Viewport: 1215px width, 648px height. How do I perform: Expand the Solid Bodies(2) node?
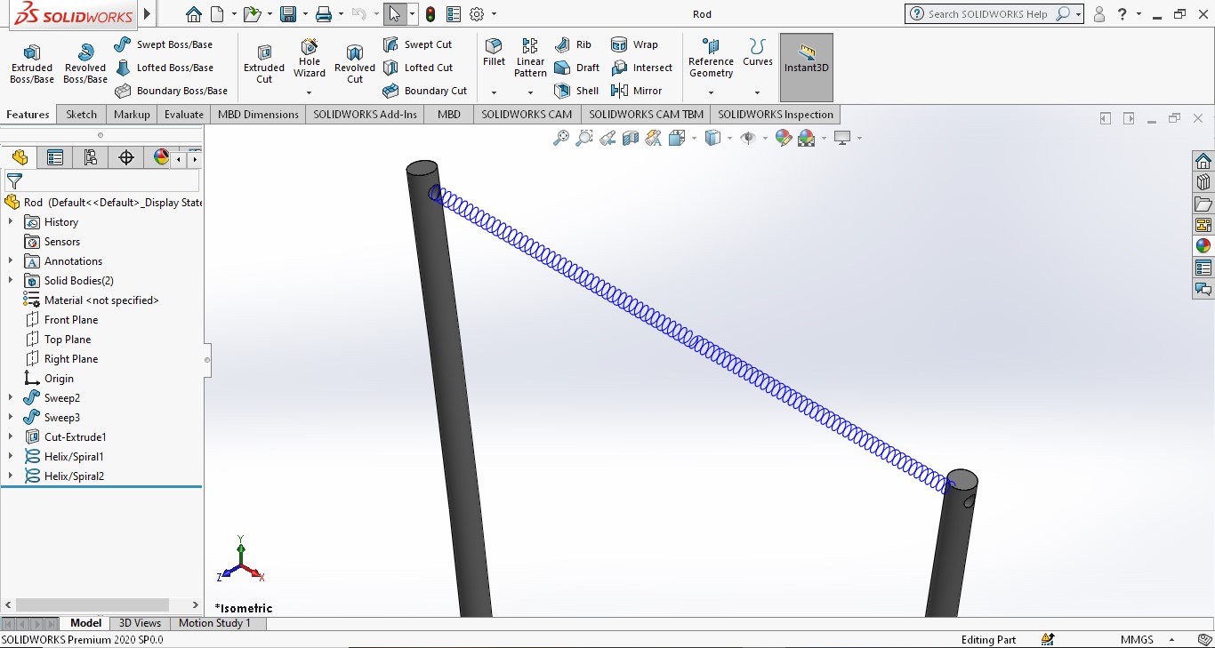[x=11, y=281]
